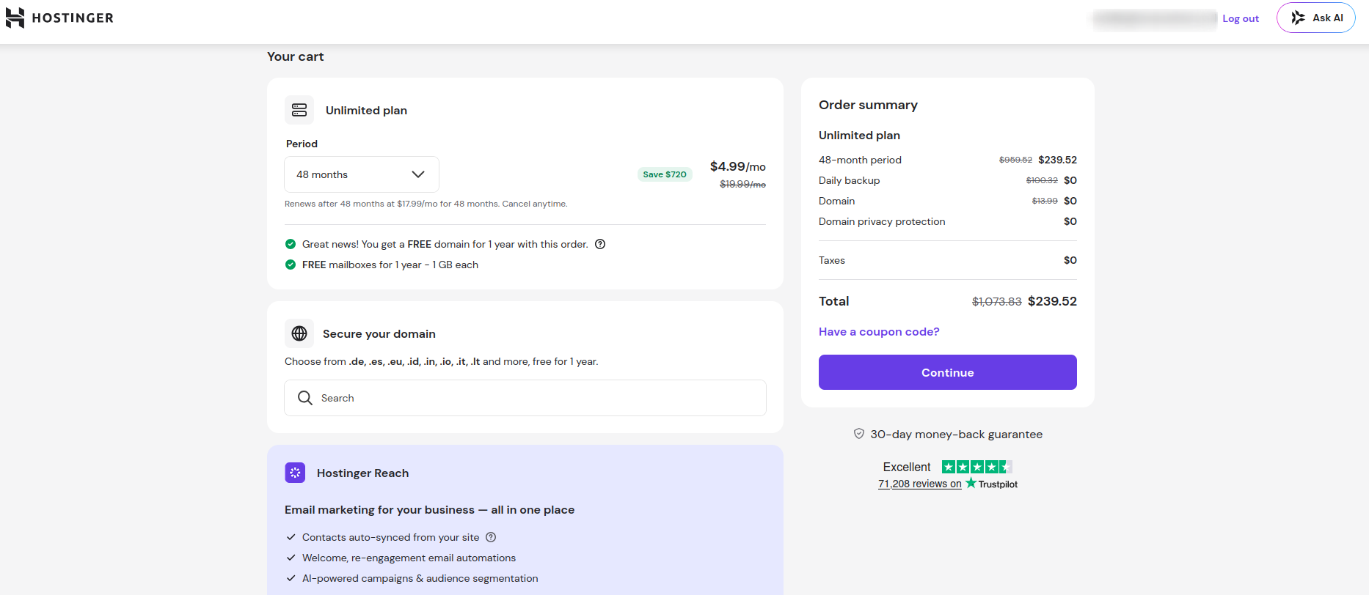Open help icon for Contacts auto-synced

pos(491,537)
